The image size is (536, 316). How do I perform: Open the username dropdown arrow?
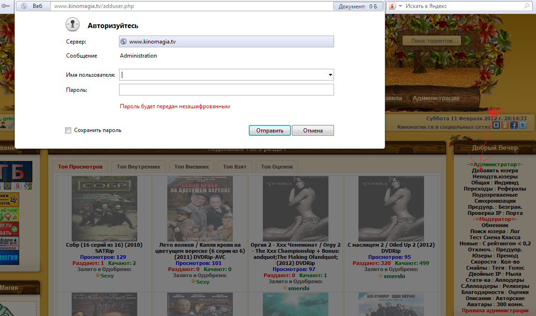point(330,75)
